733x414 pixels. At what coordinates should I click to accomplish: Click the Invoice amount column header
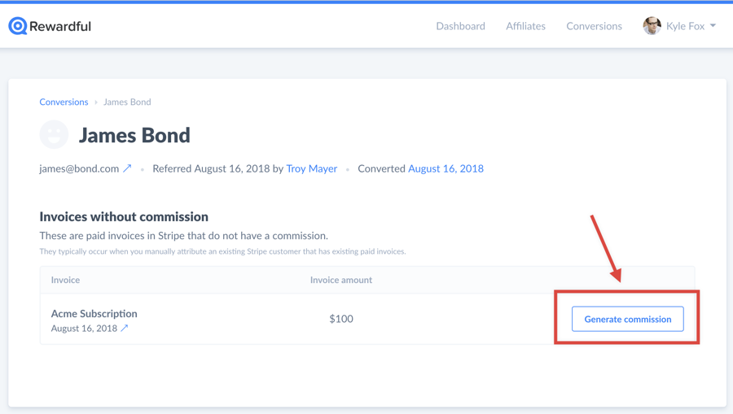(x=340, y=280)
